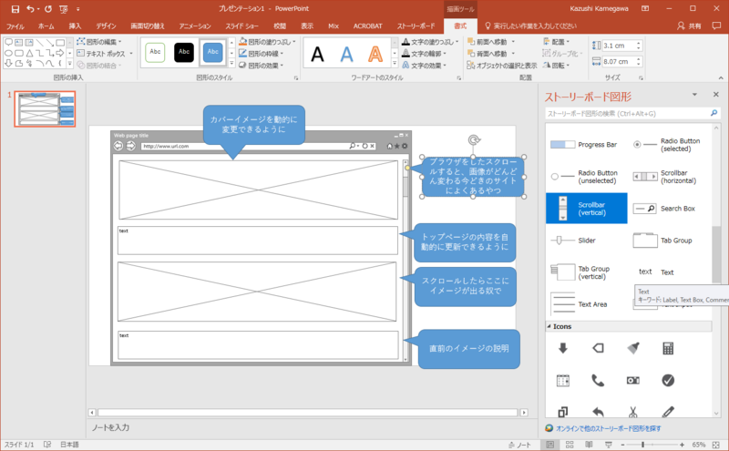Switch to the ストーリーボード tab
729x451 pixels.
pos(416,26)
